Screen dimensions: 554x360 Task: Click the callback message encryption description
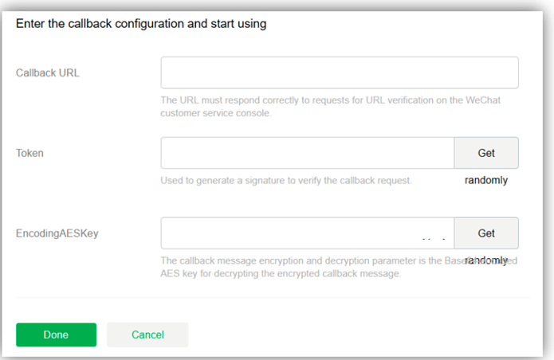coord(339,267)
